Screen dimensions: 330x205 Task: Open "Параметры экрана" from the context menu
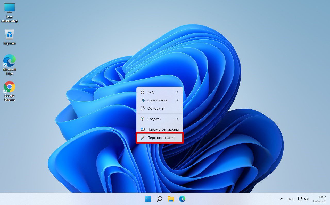click(x=160, y=129)
